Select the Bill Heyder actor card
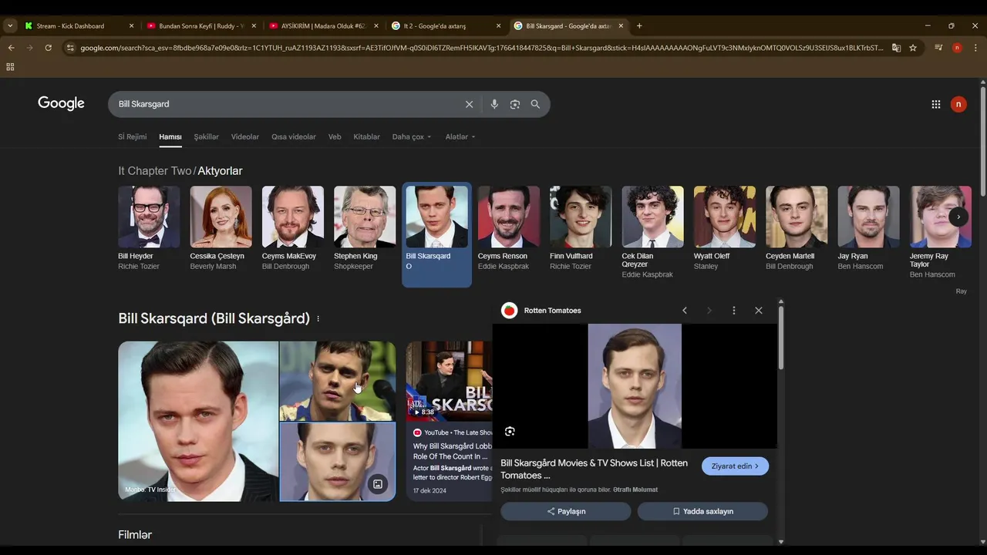 149,229
